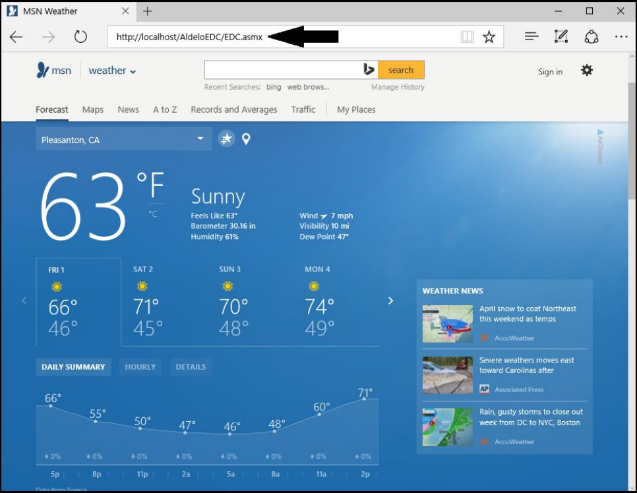Click recent search 'web brows...'
The width and height of the screenshot is (637, 493).
309,87
